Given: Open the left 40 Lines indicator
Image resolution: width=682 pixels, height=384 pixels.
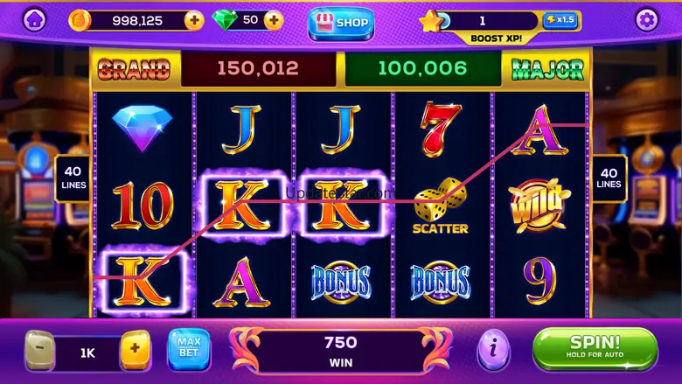Looking at the screenshot, I should pos(73,178).
